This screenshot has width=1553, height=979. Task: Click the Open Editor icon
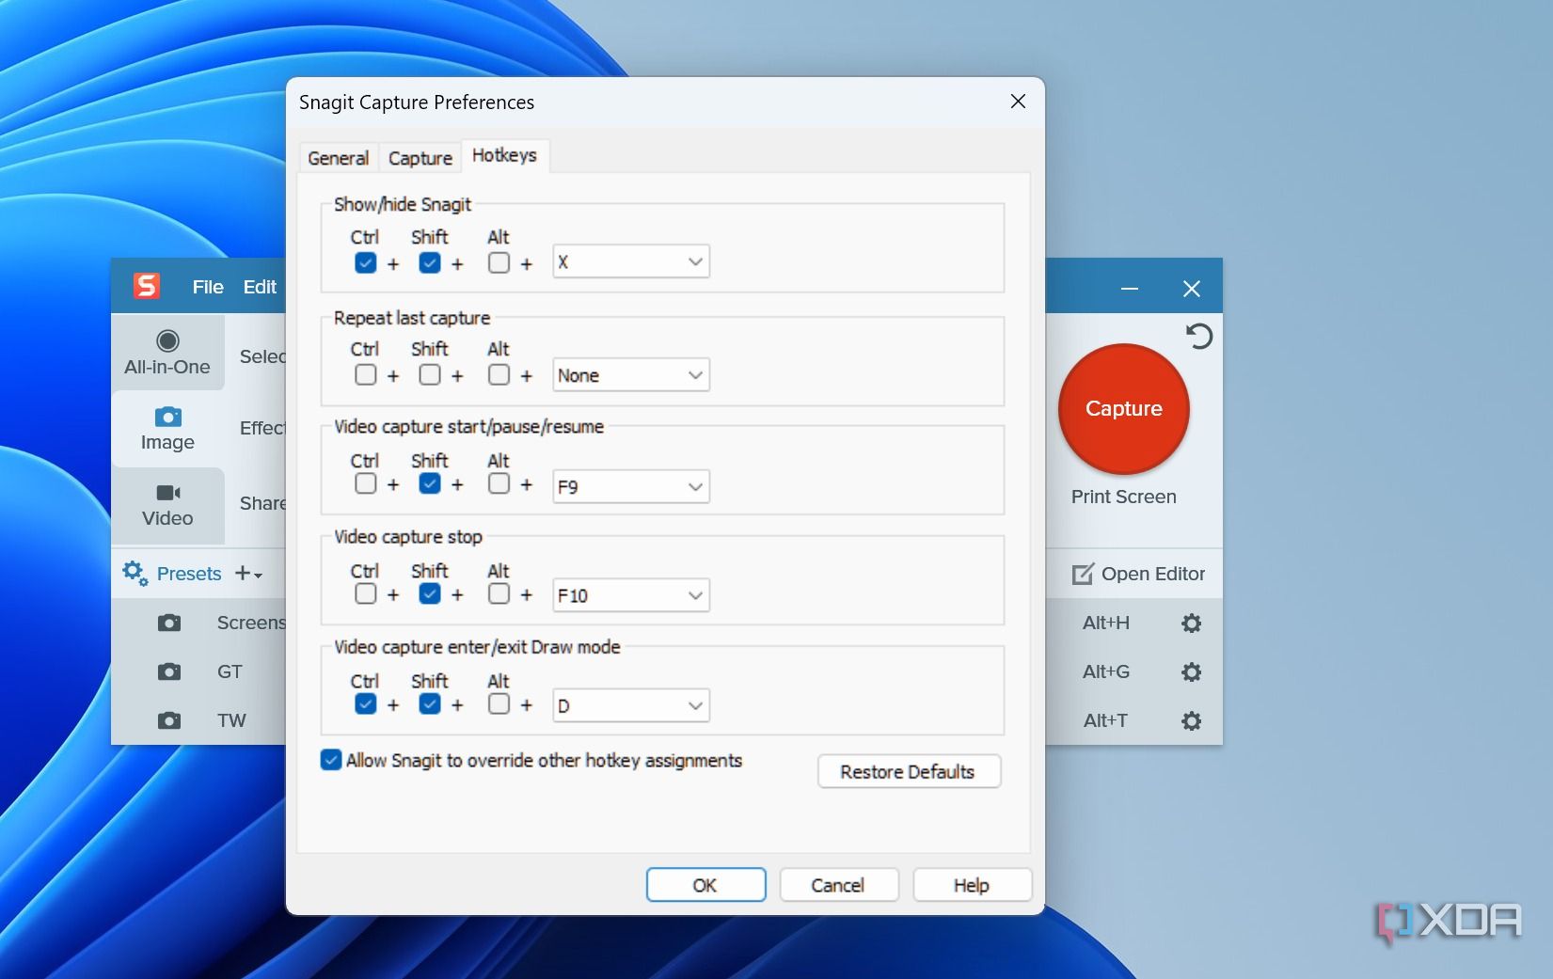1083,574
